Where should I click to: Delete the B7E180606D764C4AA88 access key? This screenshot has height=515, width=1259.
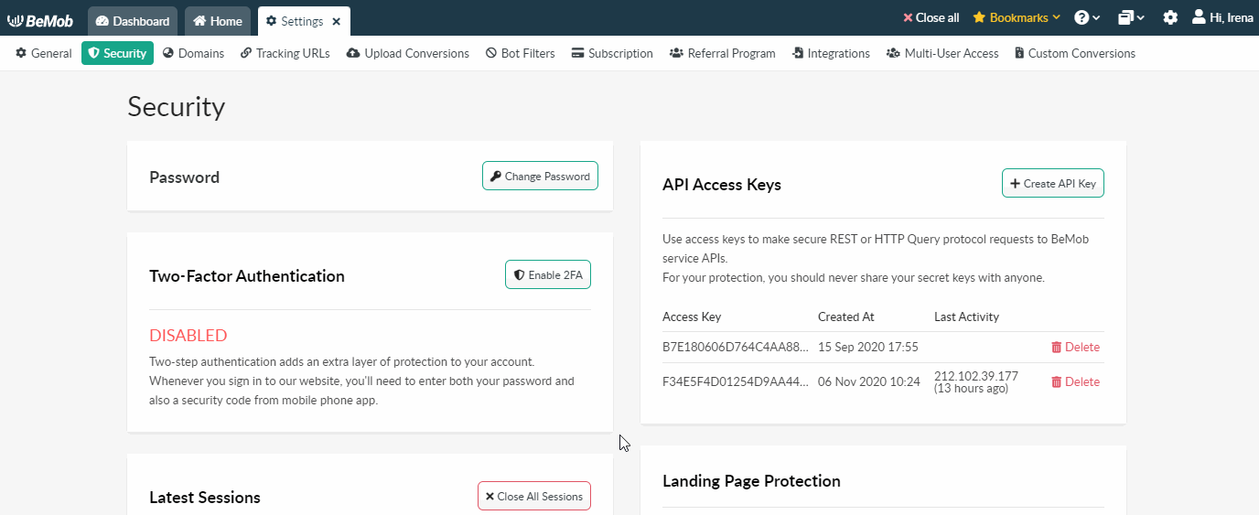point(1075,347)
